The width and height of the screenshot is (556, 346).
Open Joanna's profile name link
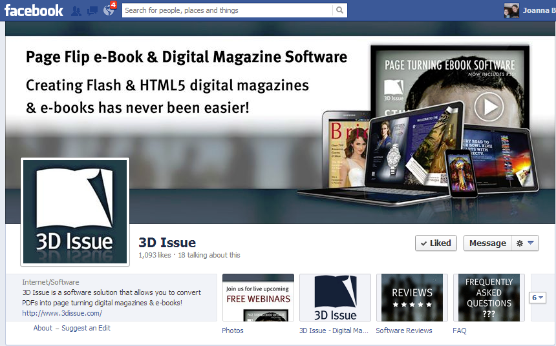coord(539,10)
